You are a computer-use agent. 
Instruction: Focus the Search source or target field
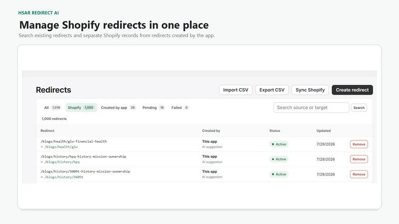[x=311, y=108]
